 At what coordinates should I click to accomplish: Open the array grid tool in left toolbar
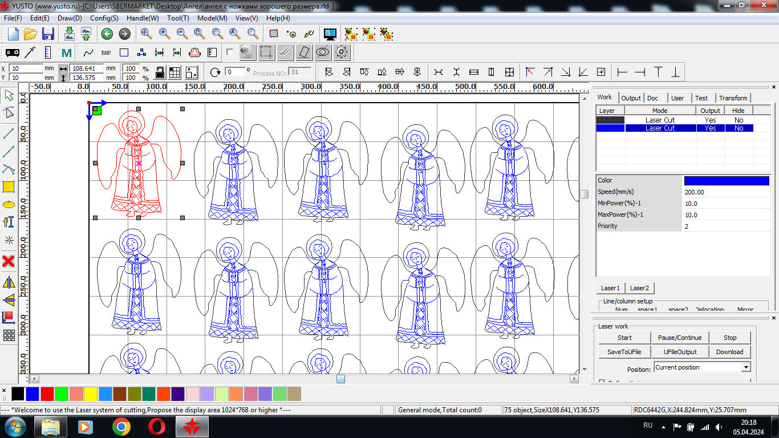9,335
